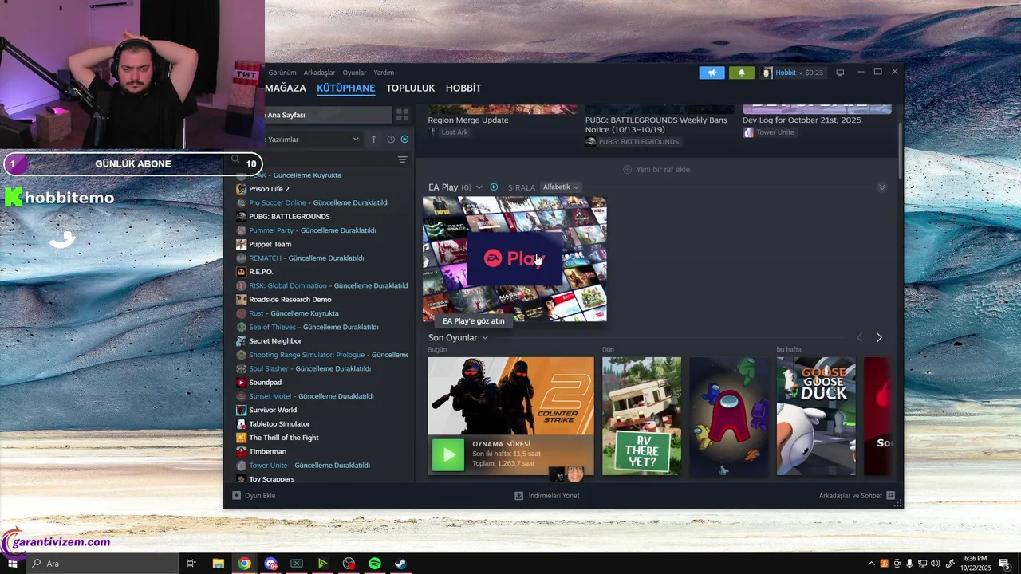Show next recent games arrow

[879, 338]
